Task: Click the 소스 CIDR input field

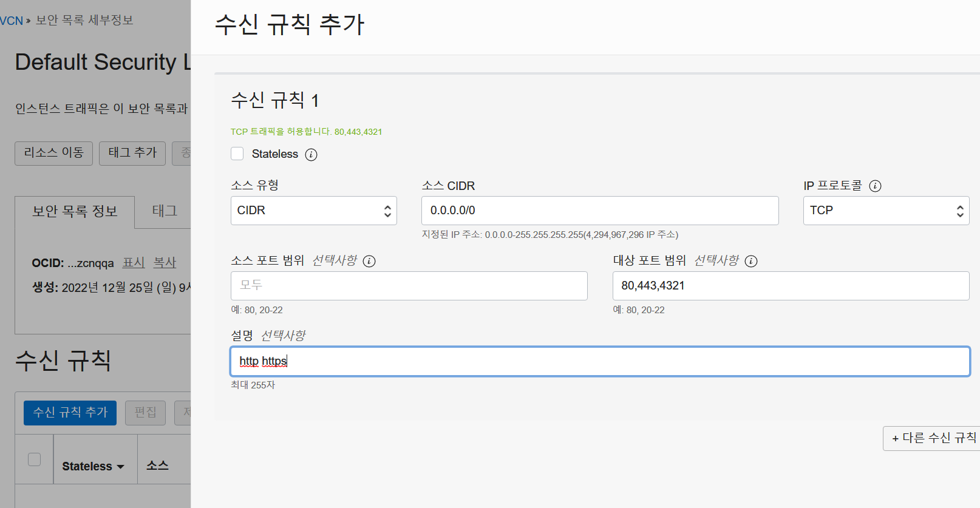Action: tap(600, 211)
